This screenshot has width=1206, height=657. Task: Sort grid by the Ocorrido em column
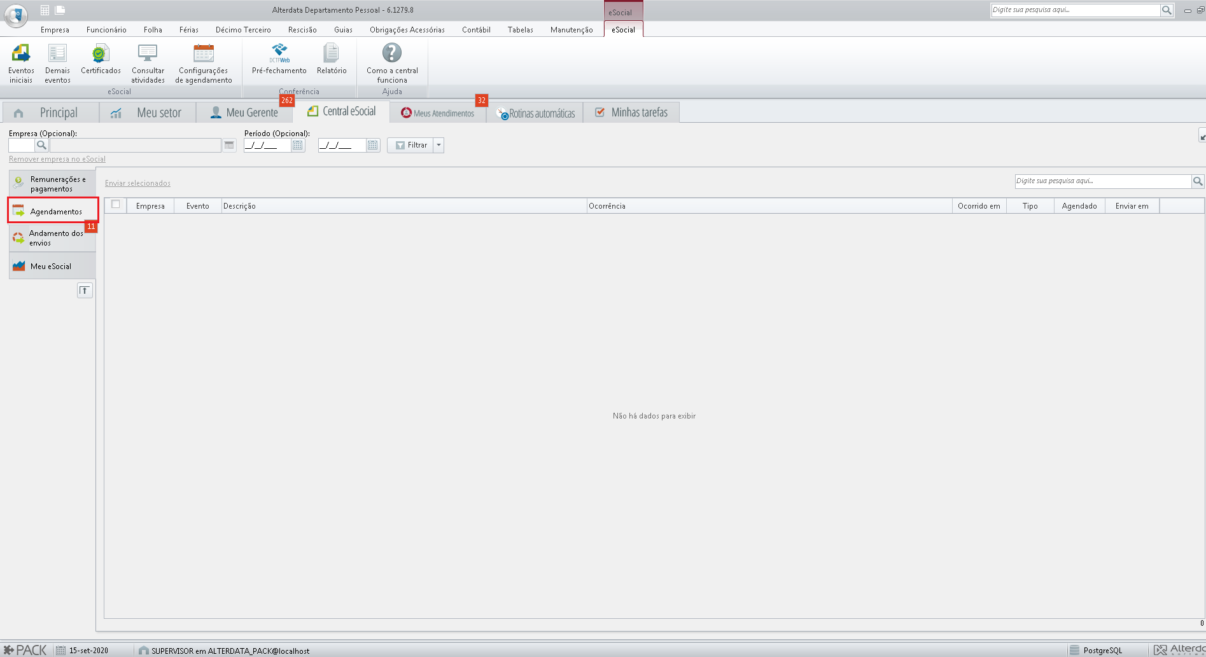pos(979,206)
